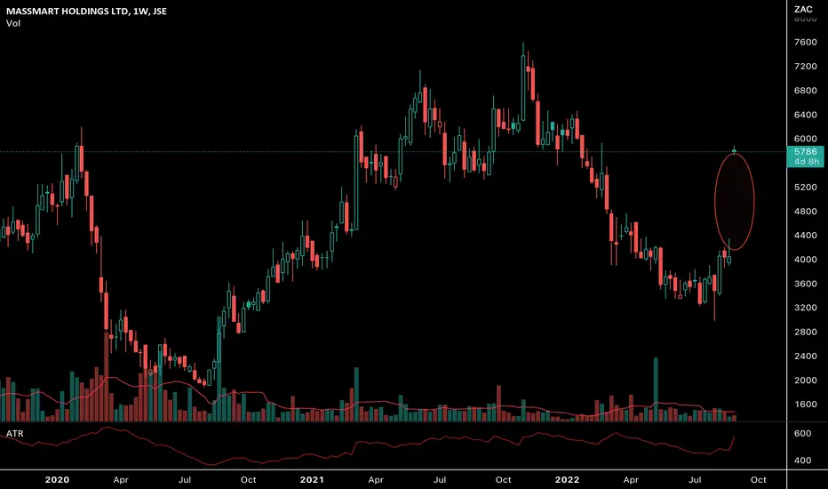Click the 2000 price axis label
828x489 pixels.
pos(805,381)
